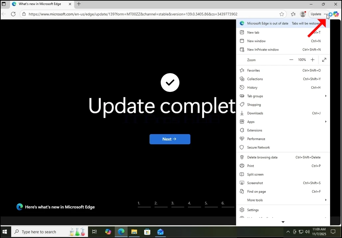Open Favorites from the menu
Screen dimensions: 342x238
point(283,70)
